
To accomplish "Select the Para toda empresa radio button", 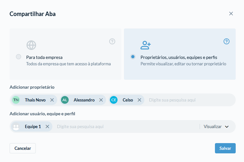I will (19, 57).
